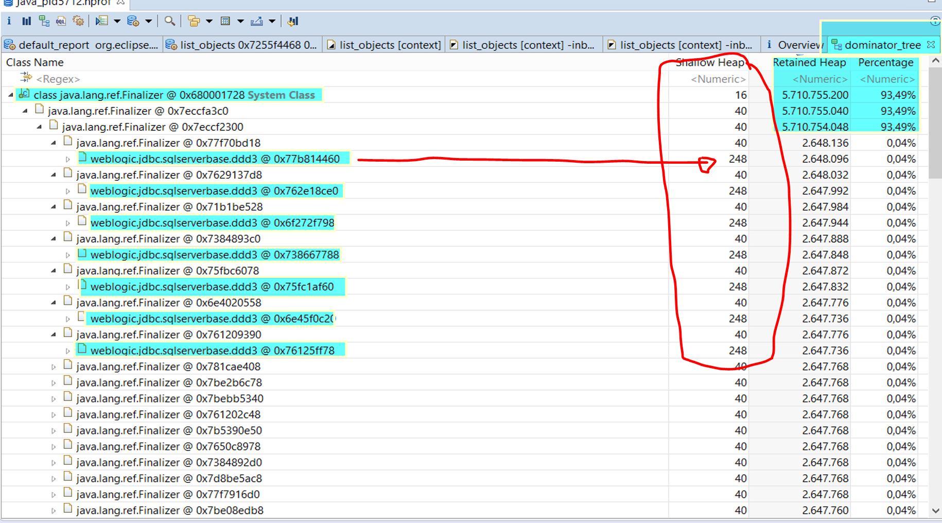Click the Compare to another heap dump icon
942x523 pixels.
pos(293,21)
